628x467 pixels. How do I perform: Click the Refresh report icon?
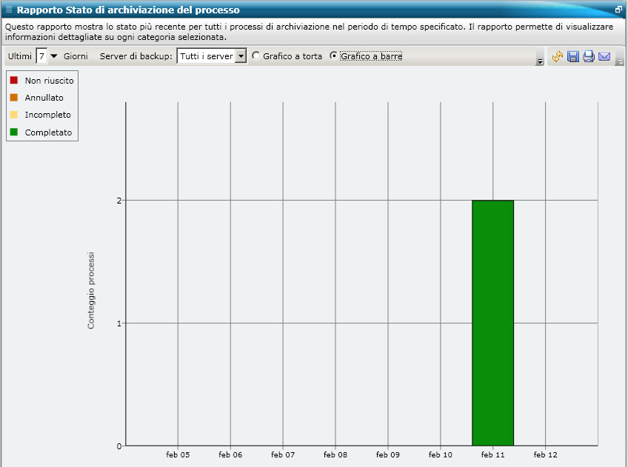[557, 56]
